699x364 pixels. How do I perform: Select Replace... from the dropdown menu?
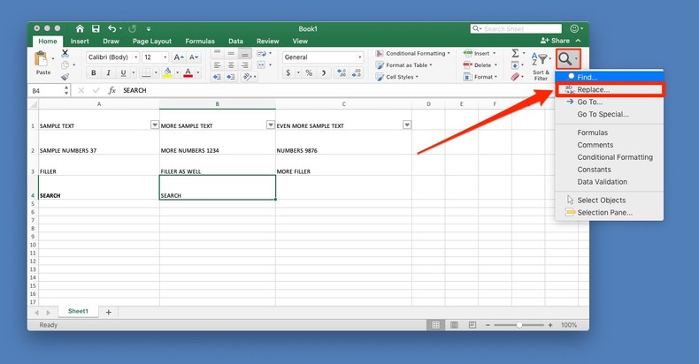click(593, 90)
